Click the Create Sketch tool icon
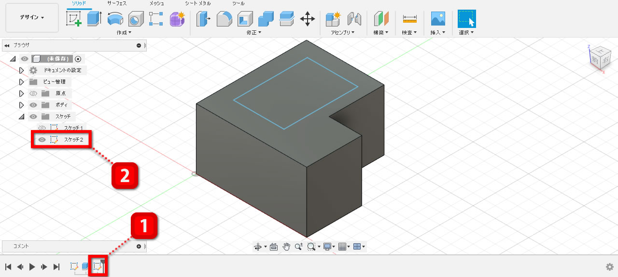 pyautogui.click(x=74, y=19)
